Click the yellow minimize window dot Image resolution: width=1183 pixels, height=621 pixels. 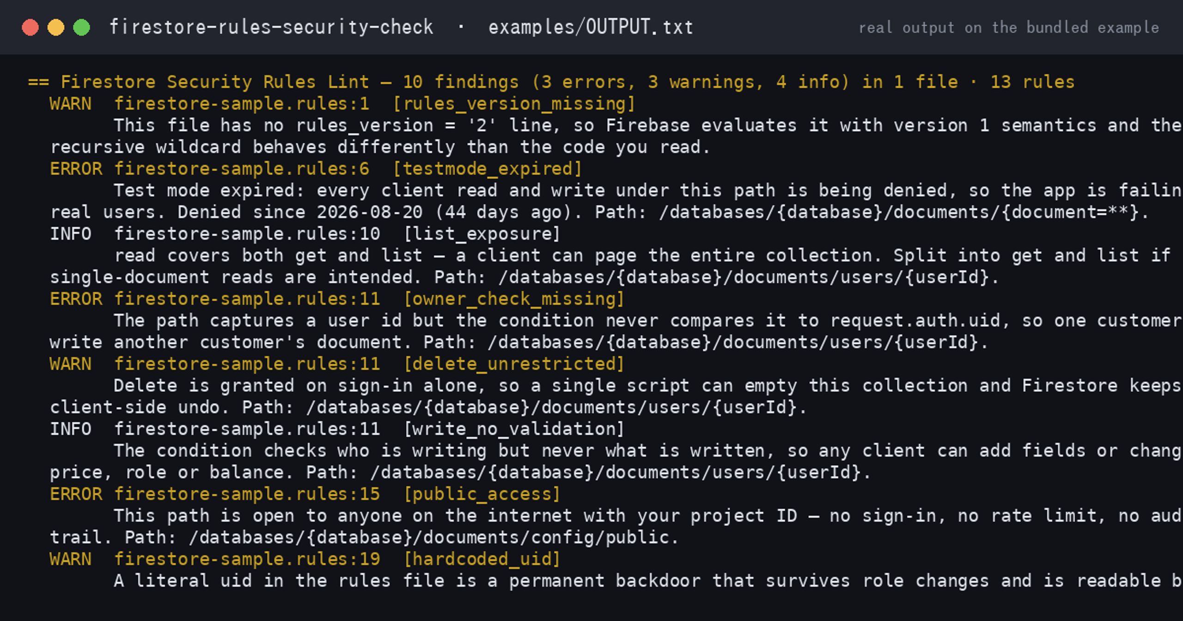(56, 27)
